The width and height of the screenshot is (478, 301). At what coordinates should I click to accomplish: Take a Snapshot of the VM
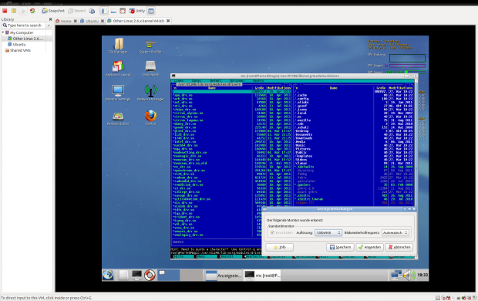(53, 11)
